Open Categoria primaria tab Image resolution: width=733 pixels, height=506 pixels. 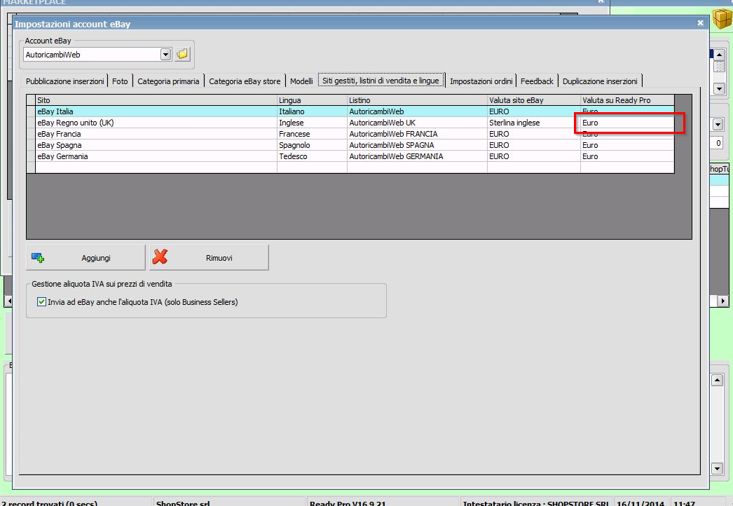[x=168, y=81]
